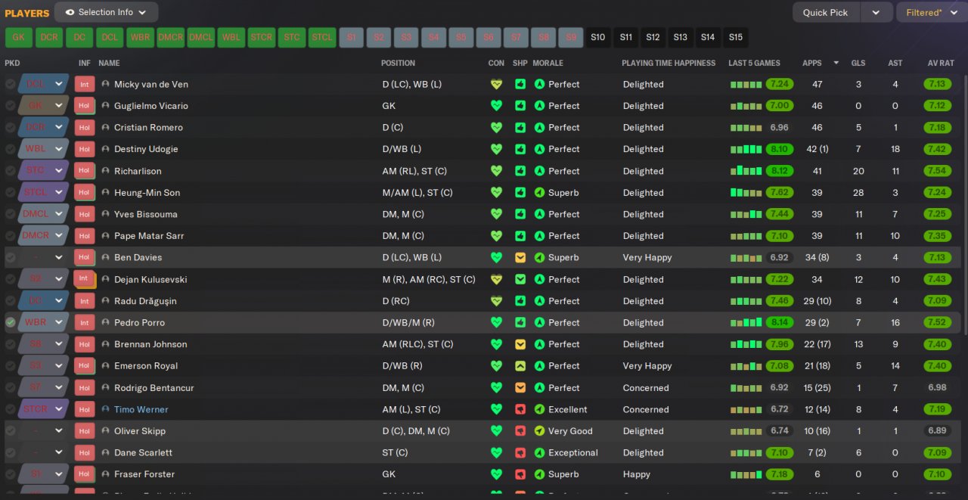Select the S1 substitute slot chip
This screenshot has height=500, width=968.
tap(352, 37)
